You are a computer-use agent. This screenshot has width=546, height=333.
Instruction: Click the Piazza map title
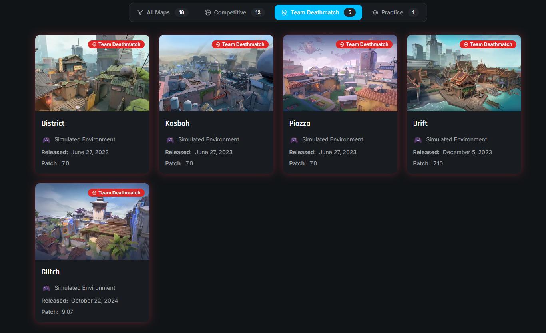click(x=300, y=123)
